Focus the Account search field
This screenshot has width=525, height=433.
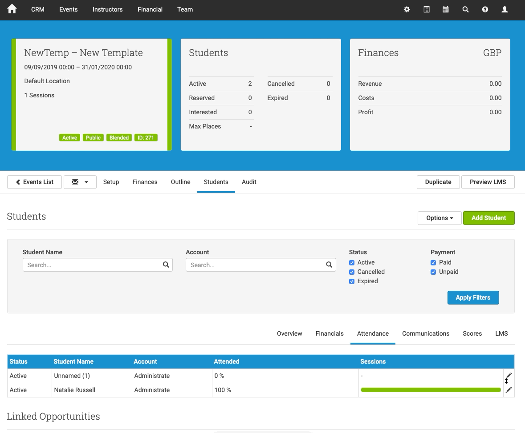261,265
